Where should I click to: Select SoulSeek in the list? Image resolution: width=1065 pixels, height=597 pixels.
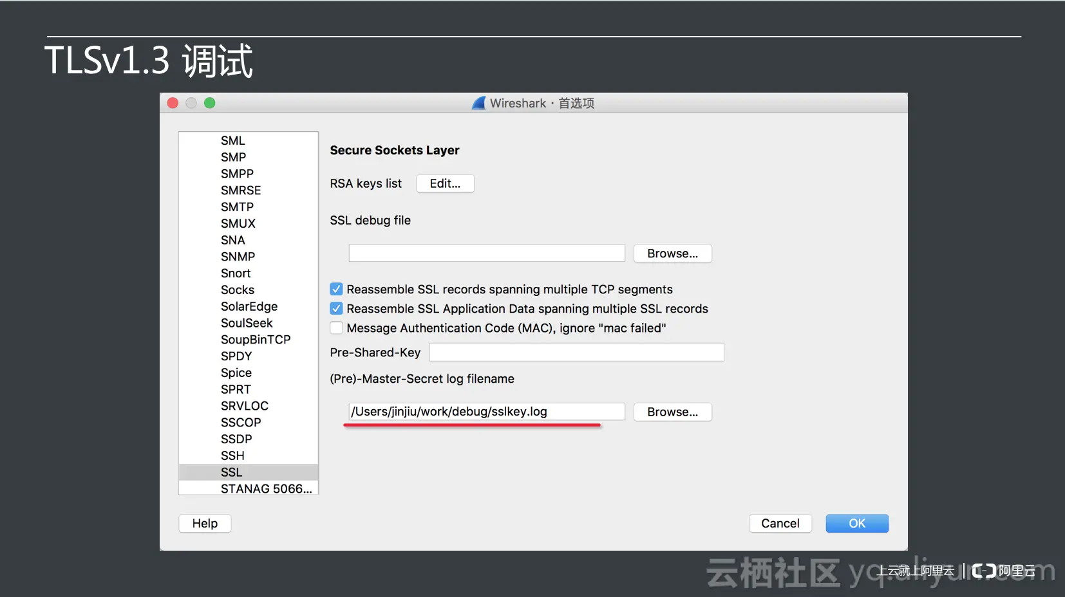(x=249, y=323)
